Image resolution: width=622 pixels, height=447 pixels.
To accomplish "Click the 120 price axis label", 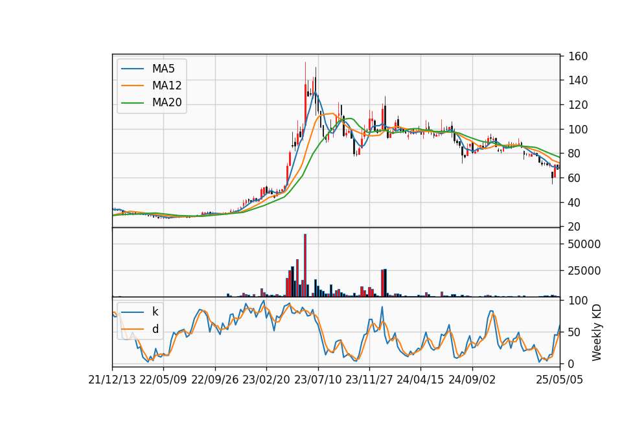I will click(578, 105).
